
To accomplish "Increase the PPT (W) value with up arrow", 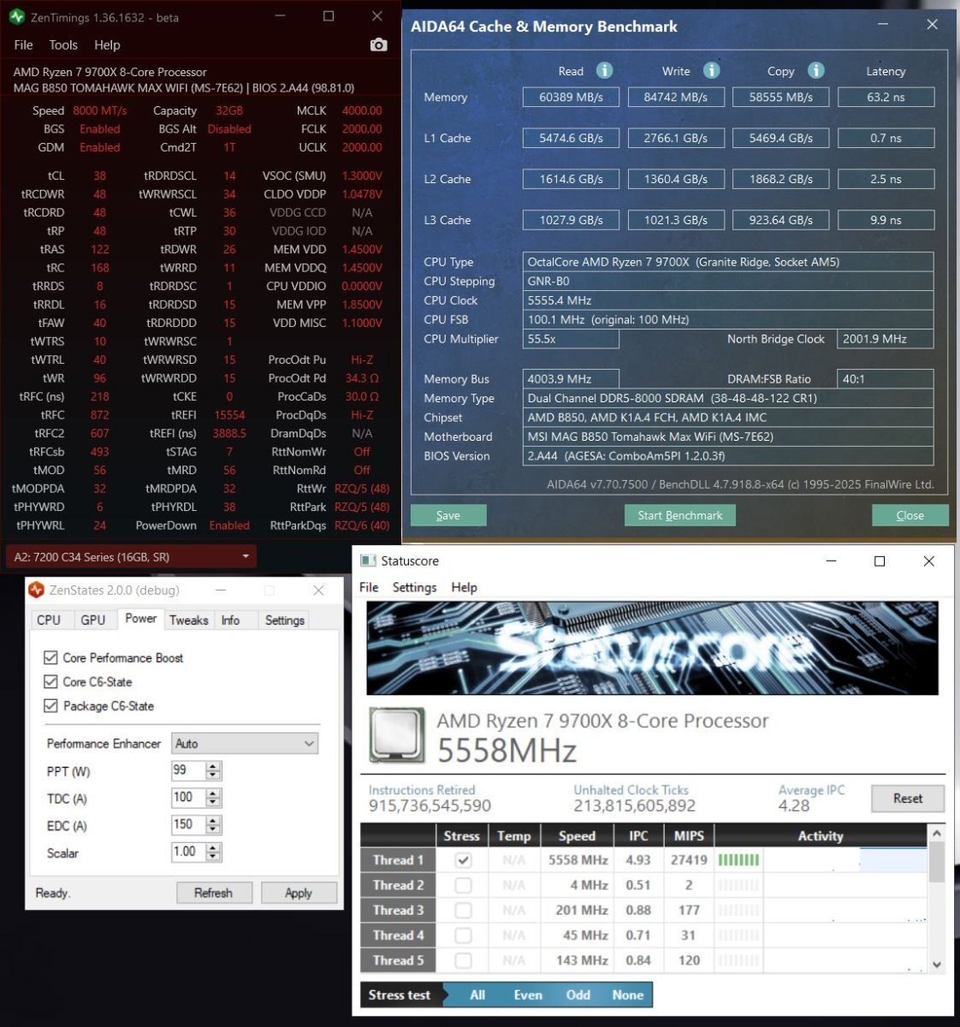I will click(214, 766).
